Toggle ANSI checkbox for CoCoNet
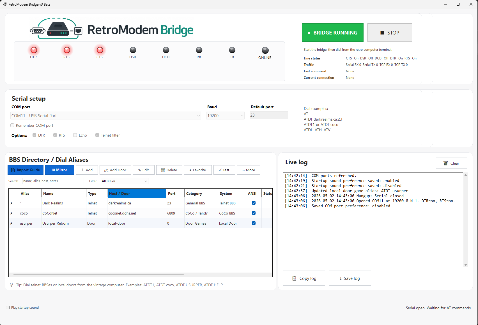This screenshot has width=478, height=325. (254, 213)
